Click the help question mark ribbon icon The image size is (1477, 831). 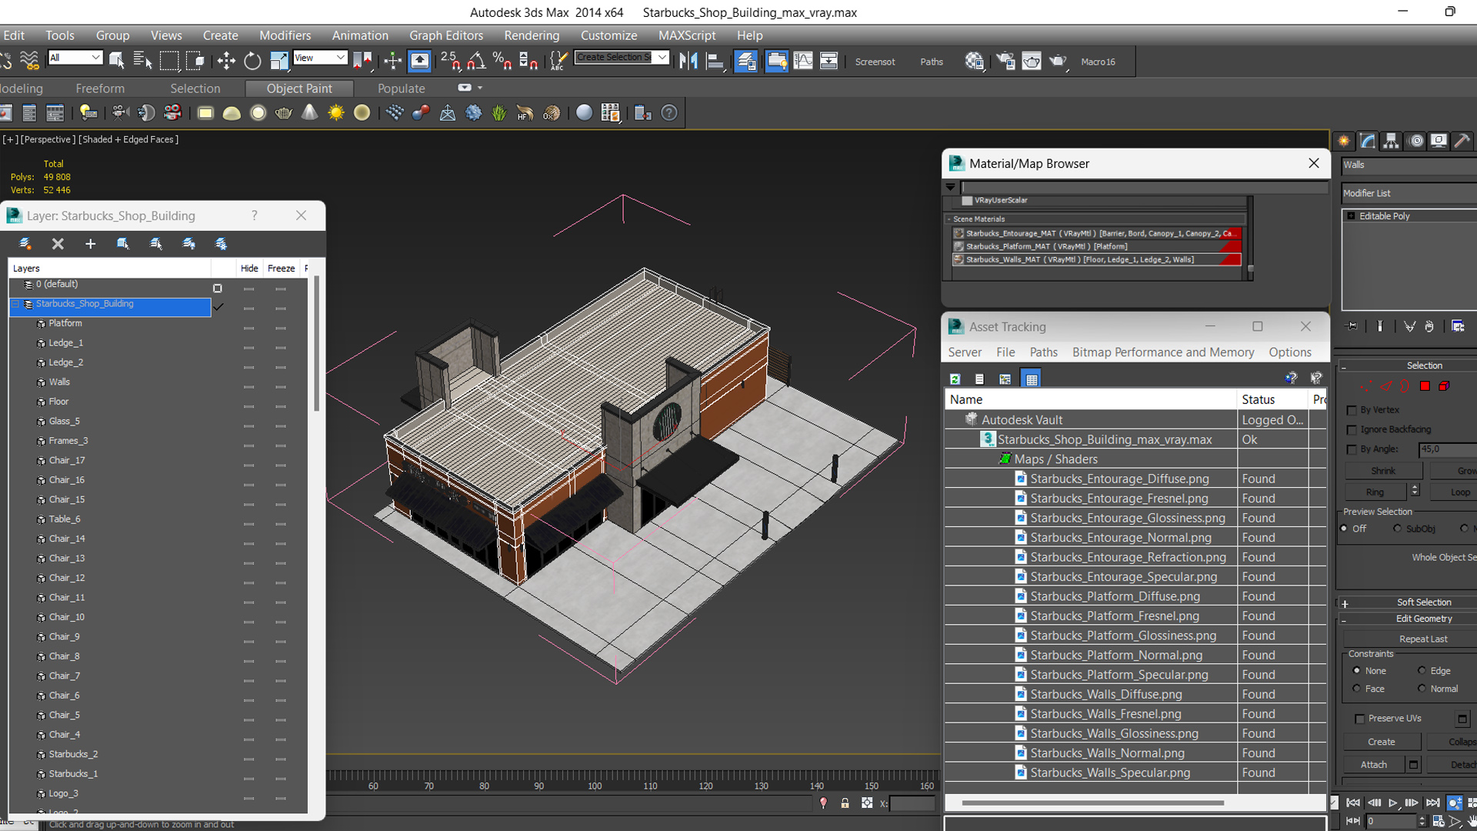[670, 113]
